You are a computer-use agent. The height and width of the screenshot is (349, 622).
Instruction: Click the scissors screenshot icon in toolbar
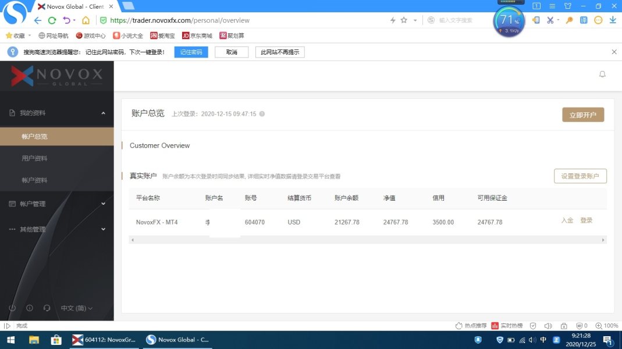coord(550,20)
